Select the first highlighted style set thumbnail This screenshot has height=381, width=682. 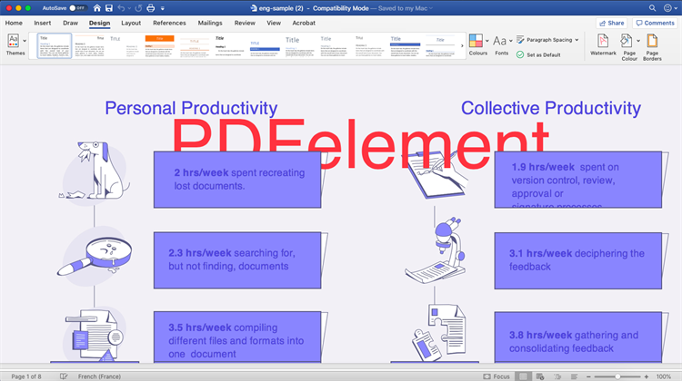[x=55, y=45]
